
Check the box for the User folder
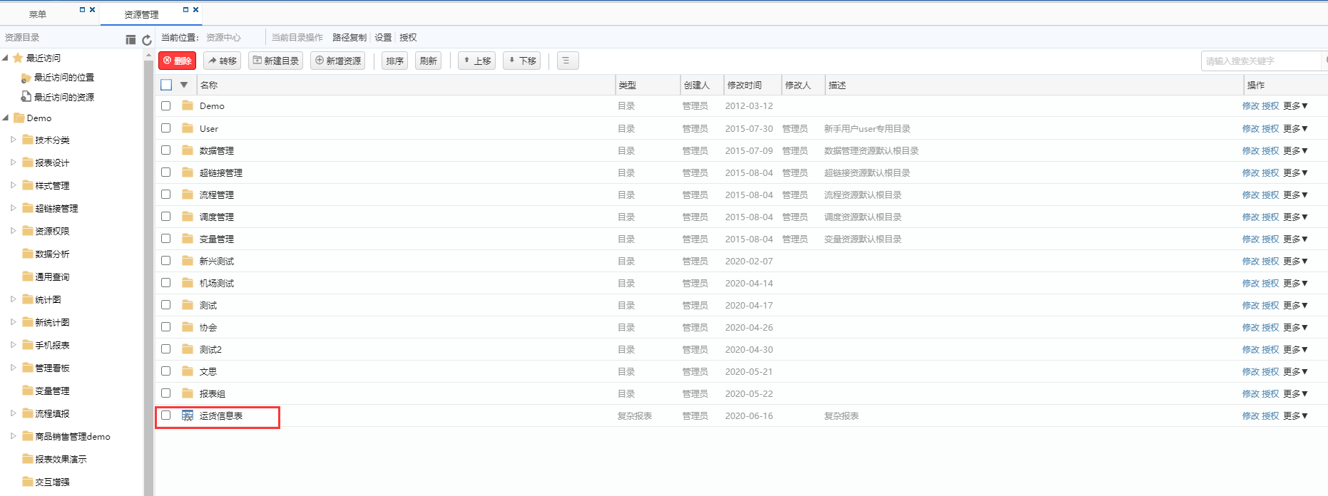(166, 128)
